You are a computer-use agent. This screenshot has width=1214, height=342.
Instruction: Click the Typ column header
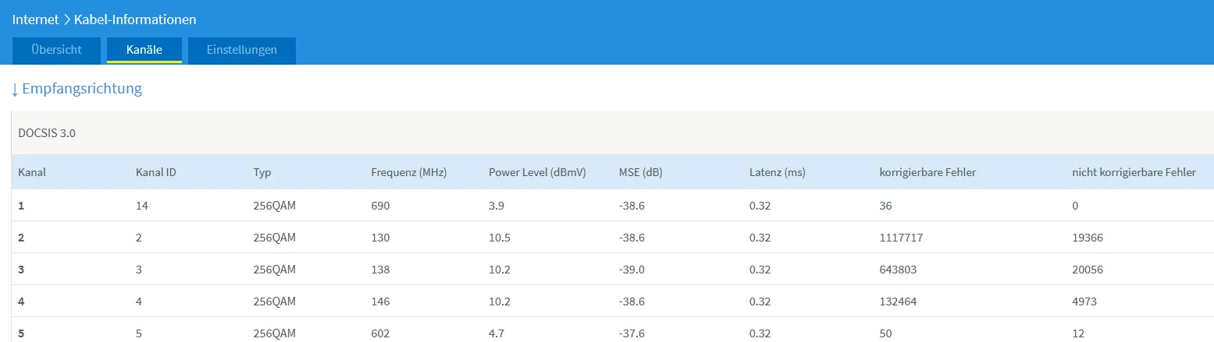coord(262,172)
